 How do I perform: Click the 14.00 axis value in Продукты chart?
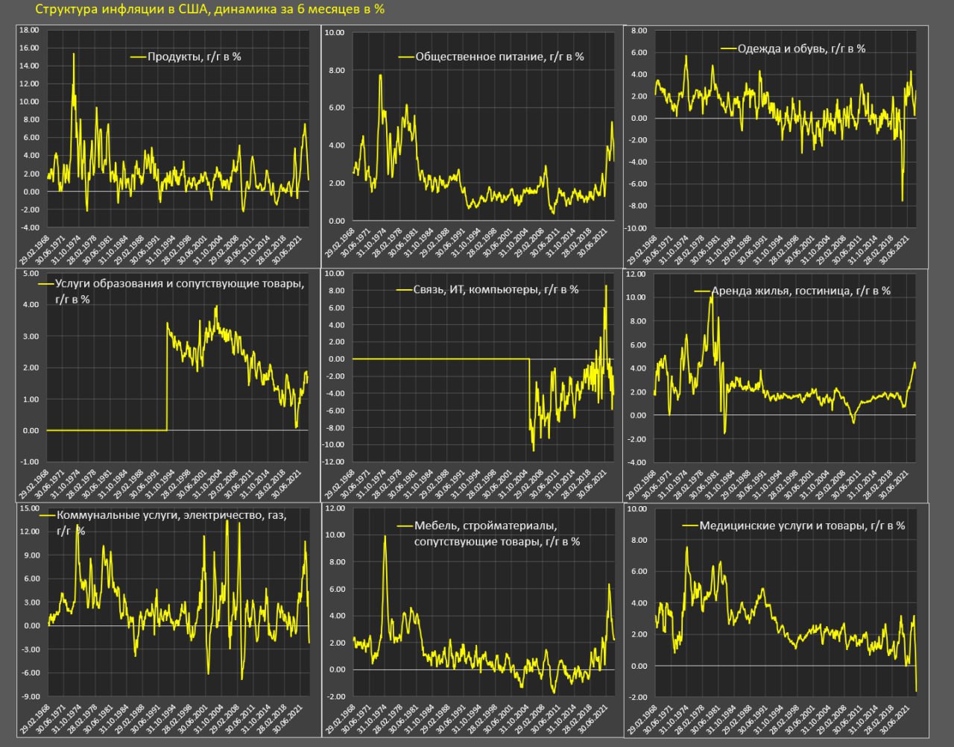[x=30, y=66]
